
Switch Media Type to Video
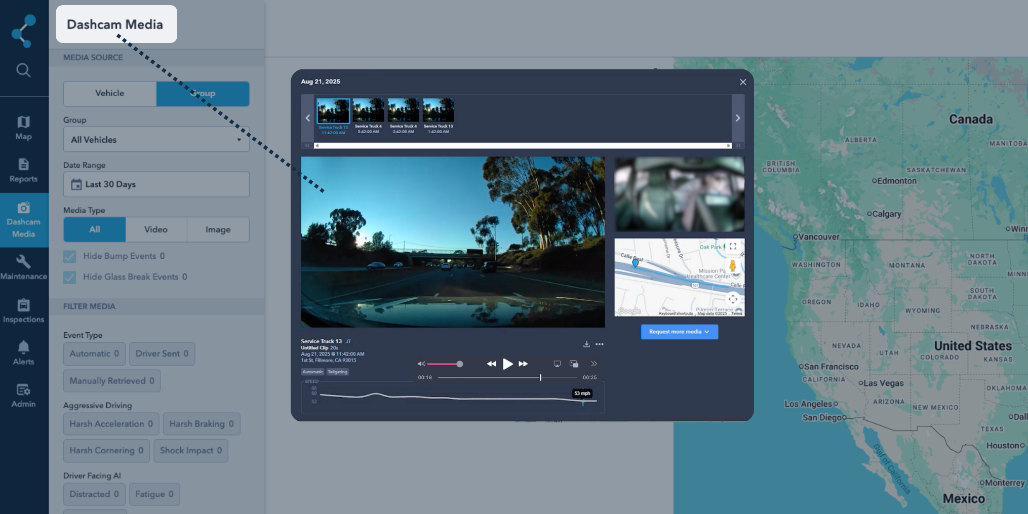pyautogui.click(x=156, y=229)
